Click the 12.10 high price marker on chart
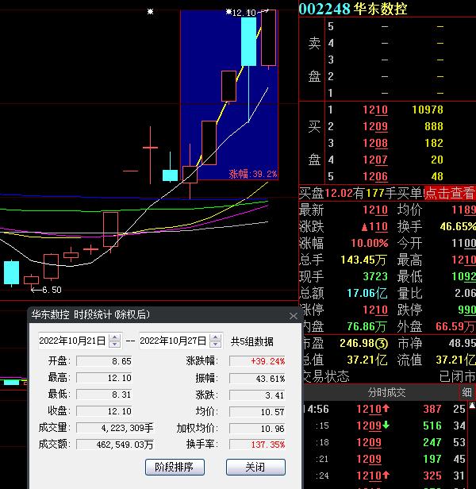Viewport: 476px width, 489px height. (244, 13)
